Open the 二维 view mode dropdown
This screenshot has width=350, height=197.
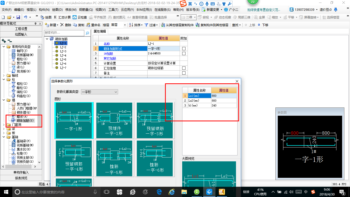click(189, 17)
